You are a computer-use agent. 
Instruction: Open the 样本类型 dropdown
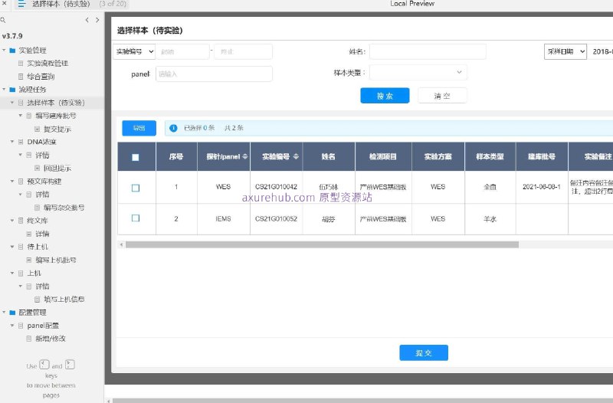pyautogui.click(x=418, y=72)
